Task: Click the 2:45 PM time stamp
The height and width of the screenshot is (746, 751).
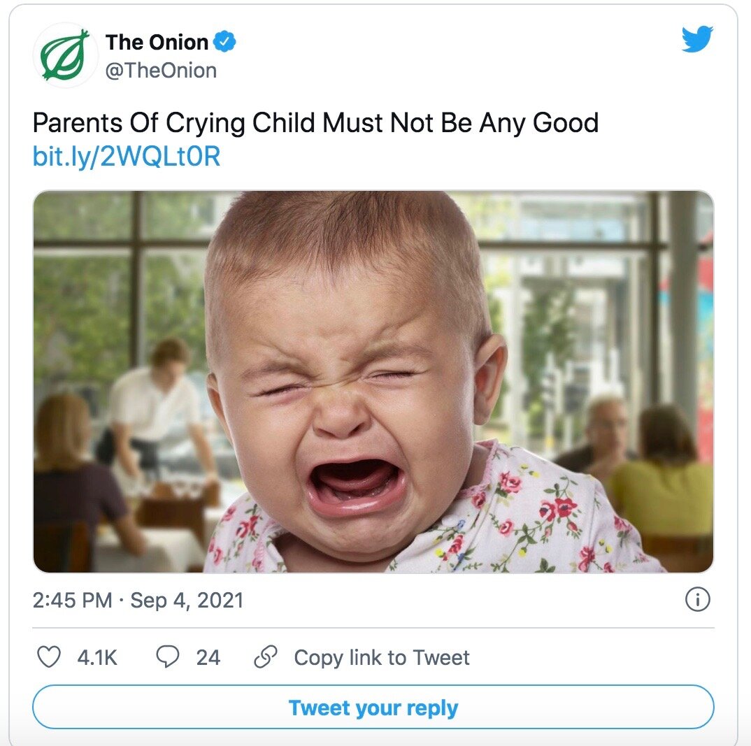Action: pyautogui.click(x=72, y=600)
